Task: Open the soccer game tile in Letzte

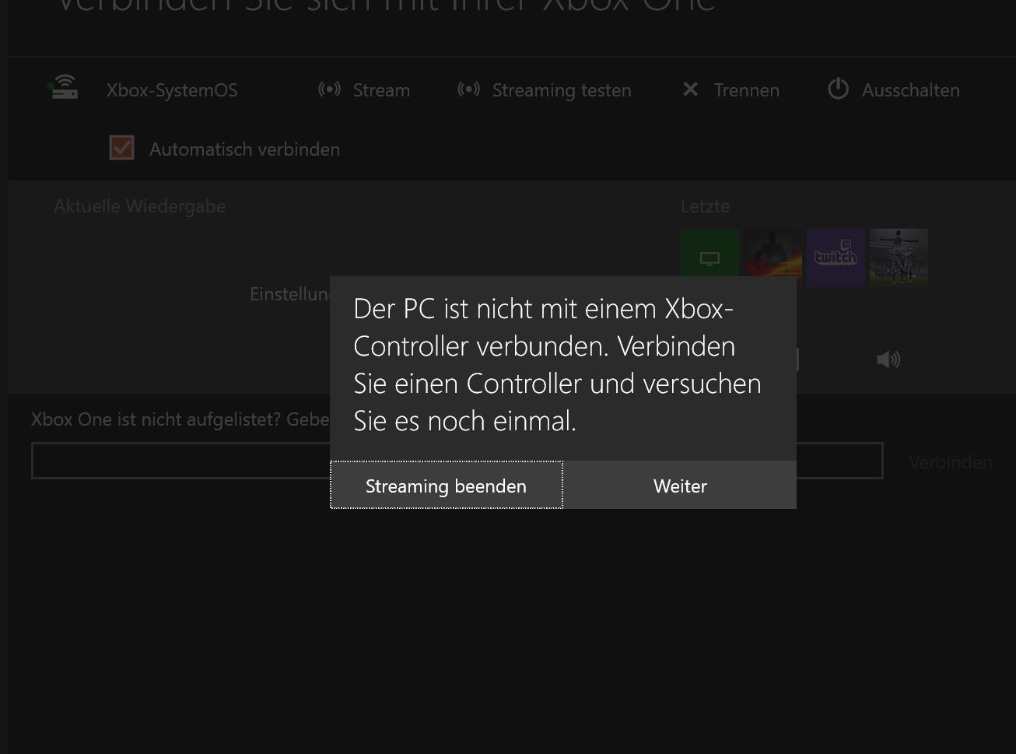Action: pos(899,257)
